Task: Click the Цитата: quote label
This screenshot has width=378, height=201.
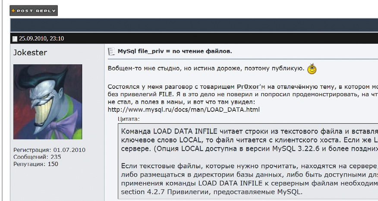Action: 129,118
